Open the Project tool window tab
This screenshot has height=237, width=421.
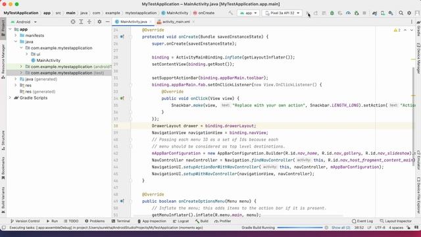(3, 29)
